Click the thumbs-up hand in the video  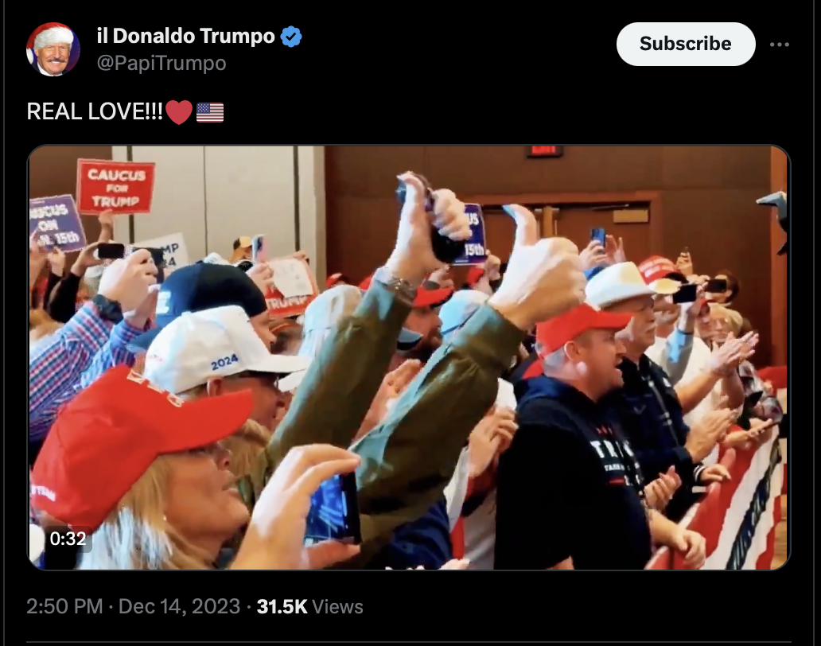539,267
